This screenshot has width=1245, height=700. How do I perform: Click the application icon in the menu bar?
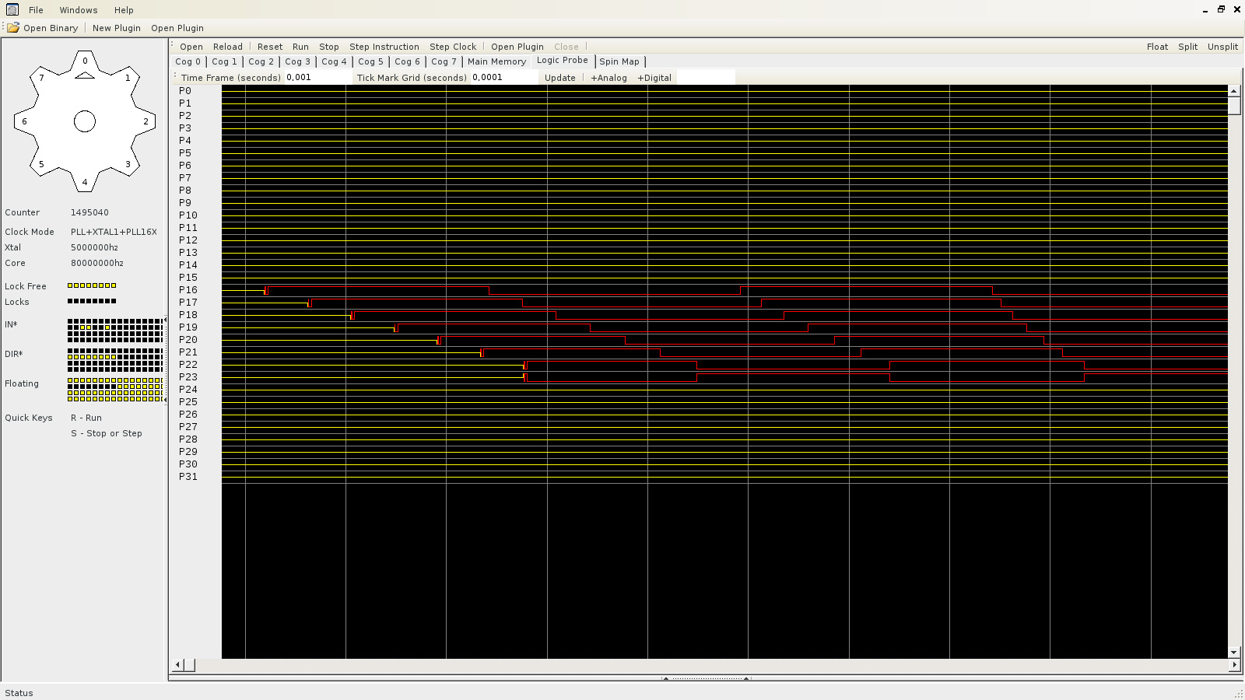[x=12, y=10]
